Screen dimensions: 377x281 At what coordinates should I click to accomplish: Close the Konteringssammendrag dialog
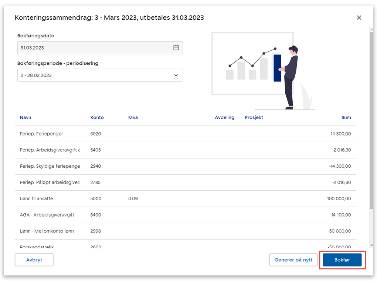(359, 17)
